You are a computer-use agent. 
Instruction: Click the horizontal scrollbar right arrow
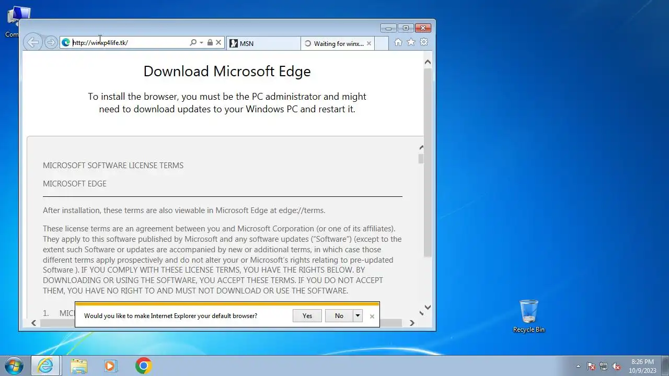point(412,323)
